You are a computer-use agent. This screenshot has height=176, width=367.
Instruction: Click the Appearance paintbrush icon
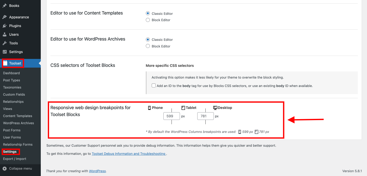tap(5, 17)
